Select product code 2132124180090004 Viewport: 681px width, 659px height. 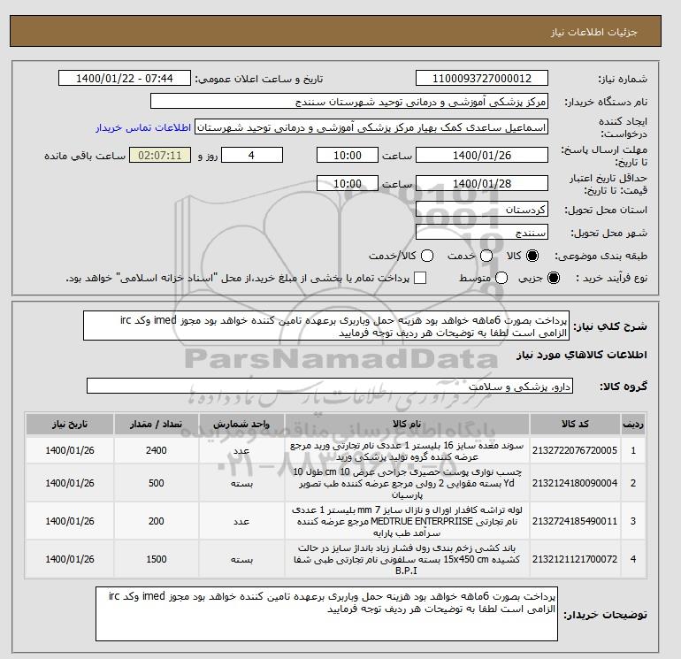pyautogui.click(x=575, y=483)
